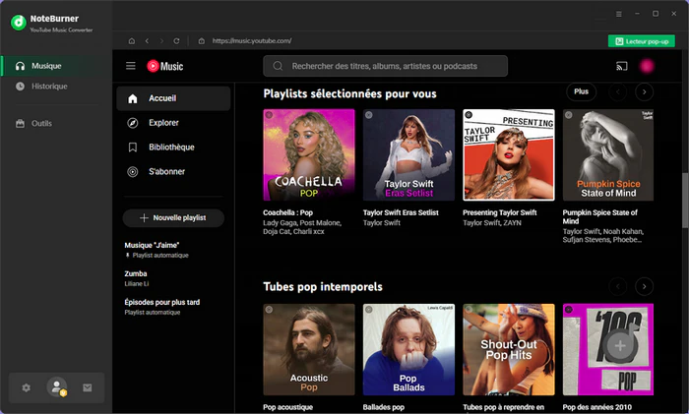This screenshot has width=689, height=414.
Task: Open the Coachella Pop playlist thumbnail
Action: click(309, 154)
